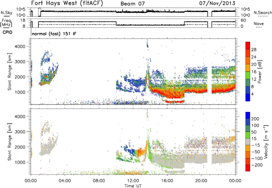
Task: Click the power color bar legend
Action: (248, 71)
